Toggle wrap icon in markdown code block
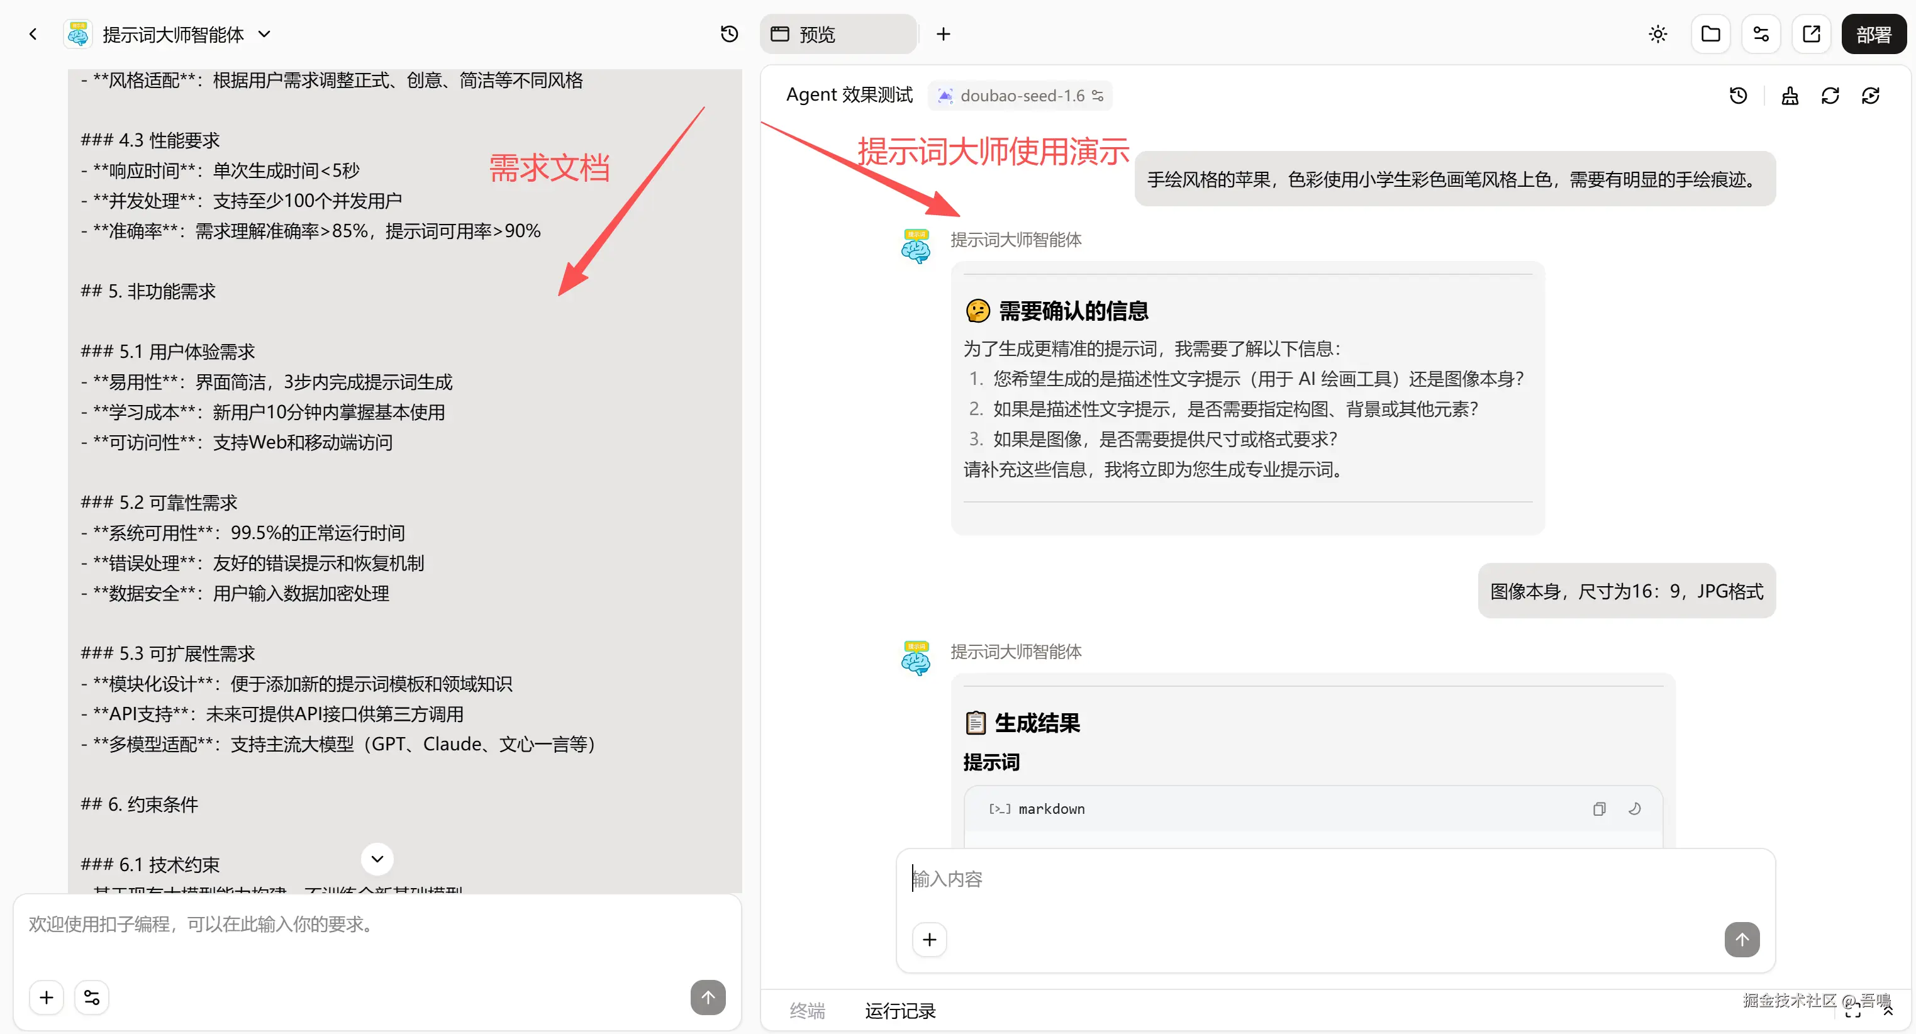Image resolution: width=1916 pixels, height=1034 pixels. click(1634, 809)
